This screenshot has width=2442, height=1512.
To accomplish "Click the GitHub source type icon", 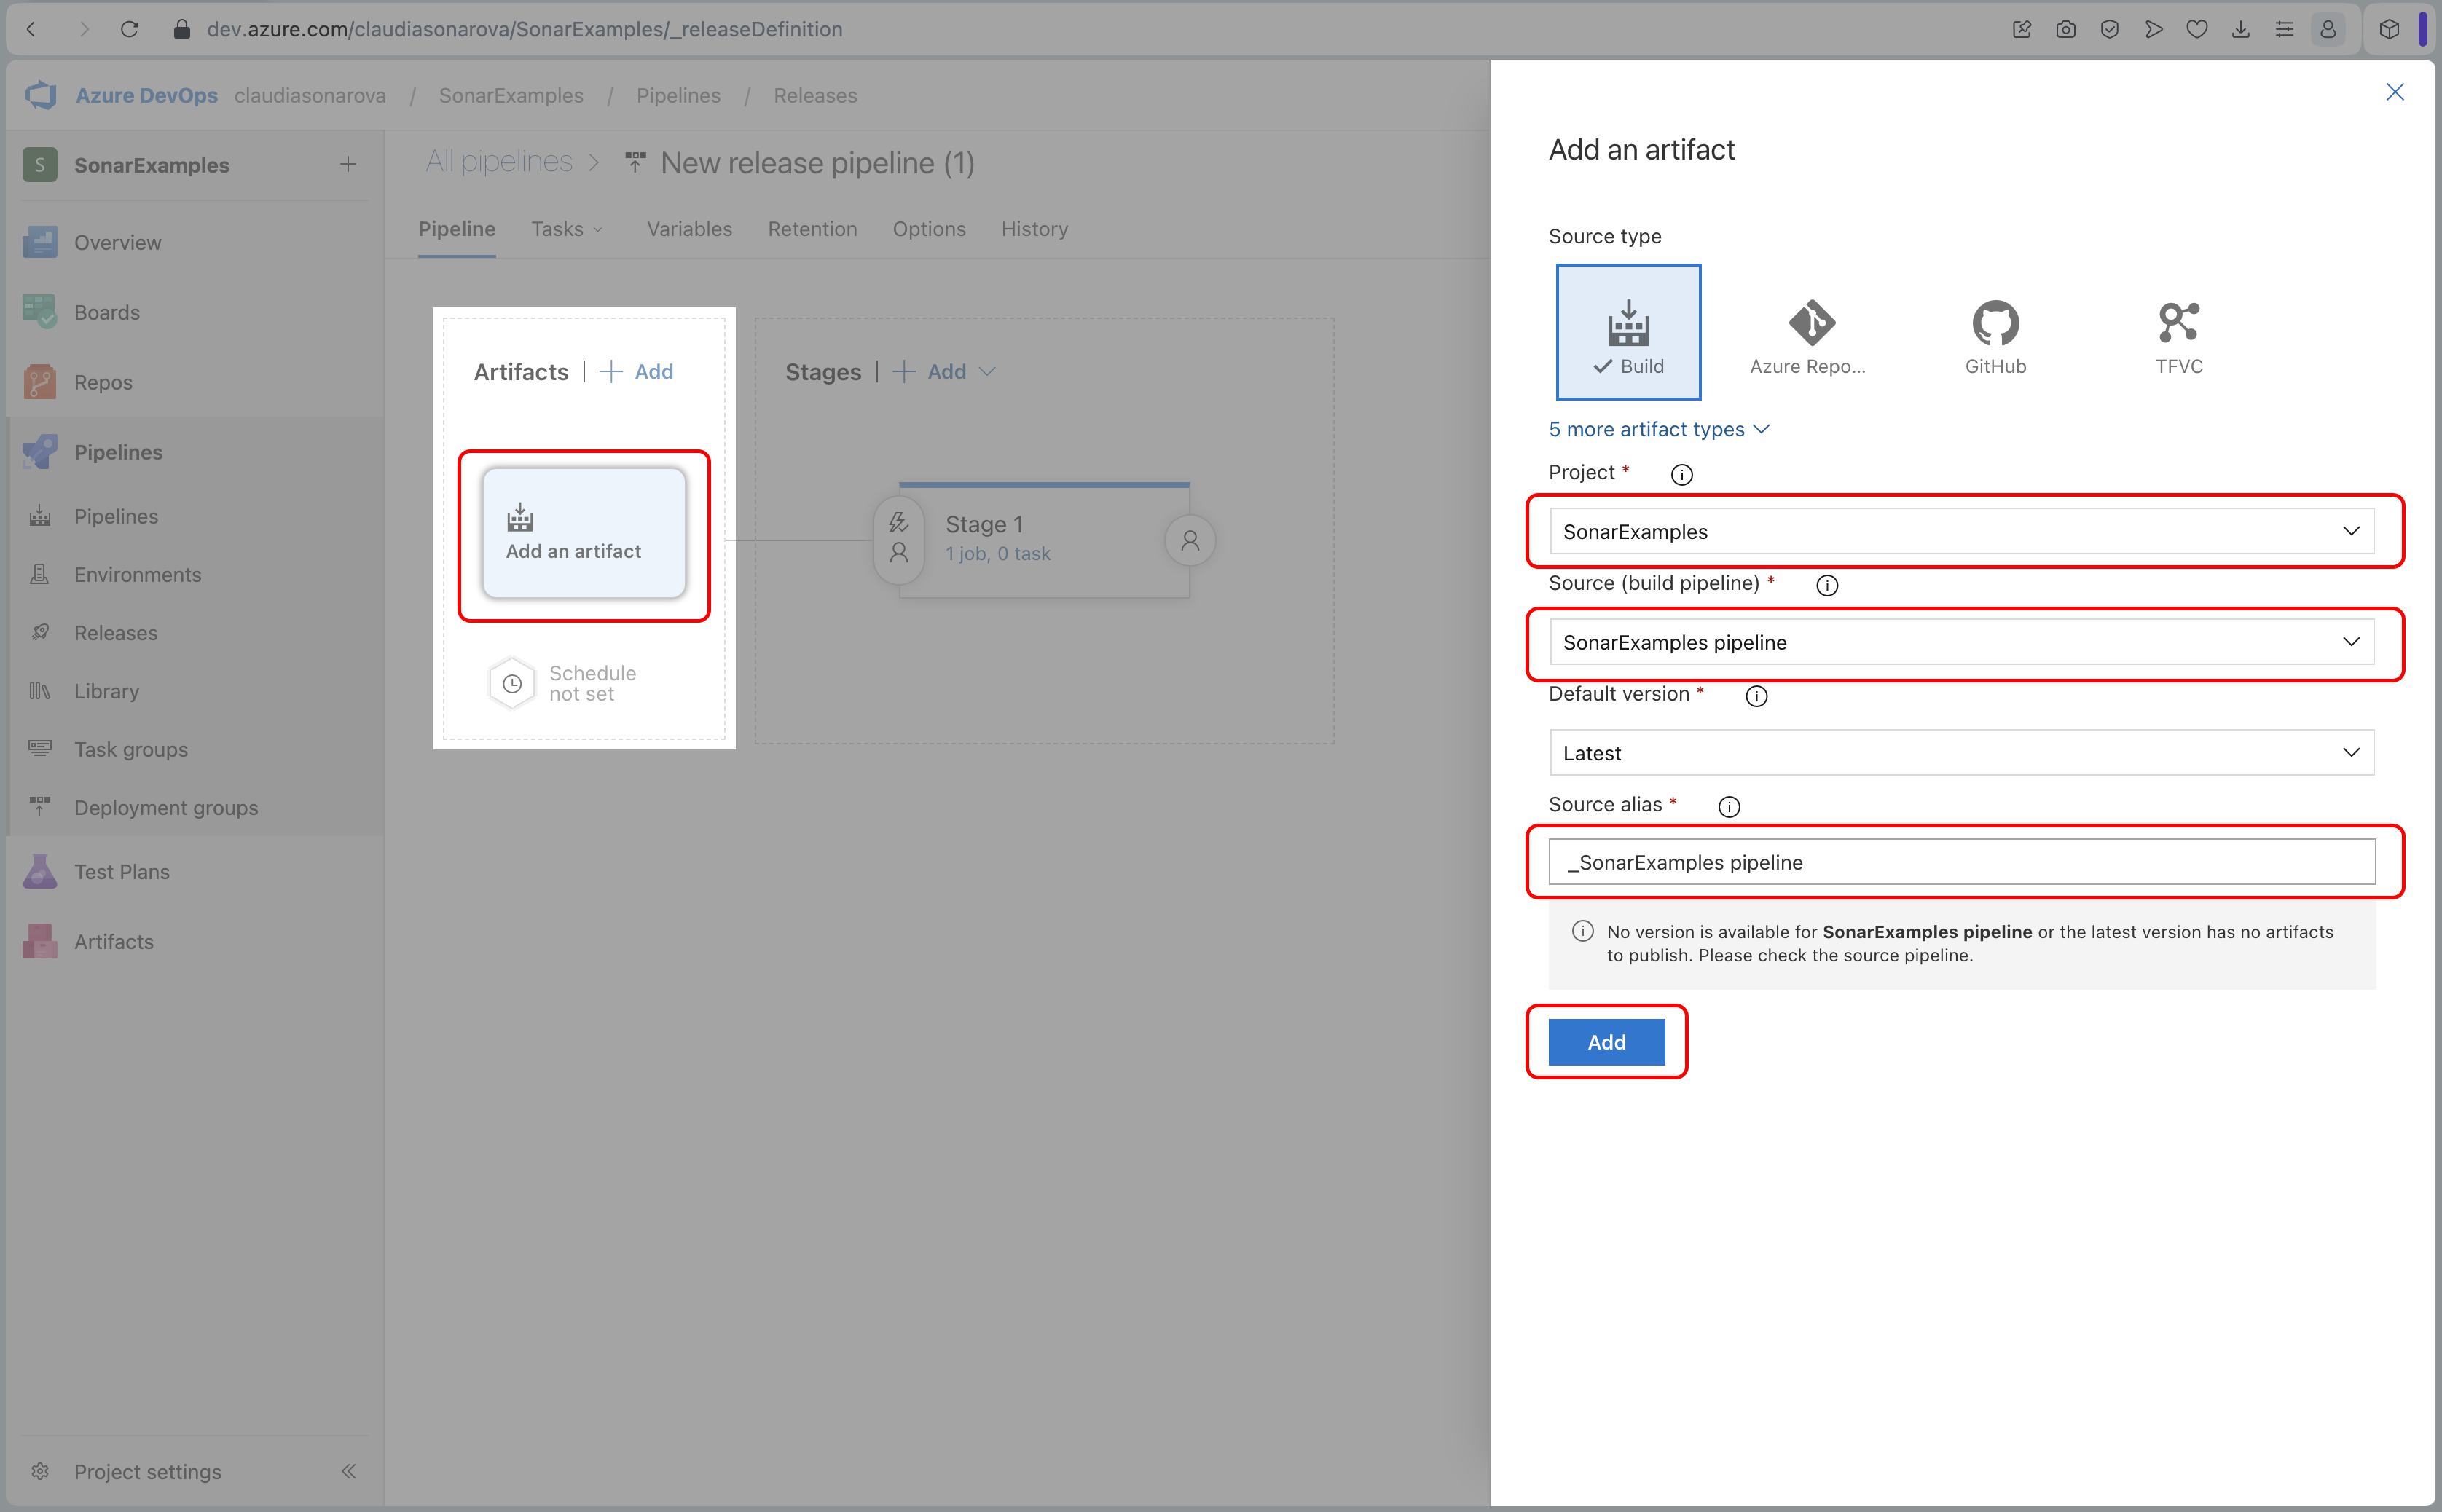I will tap(1994, 331).
